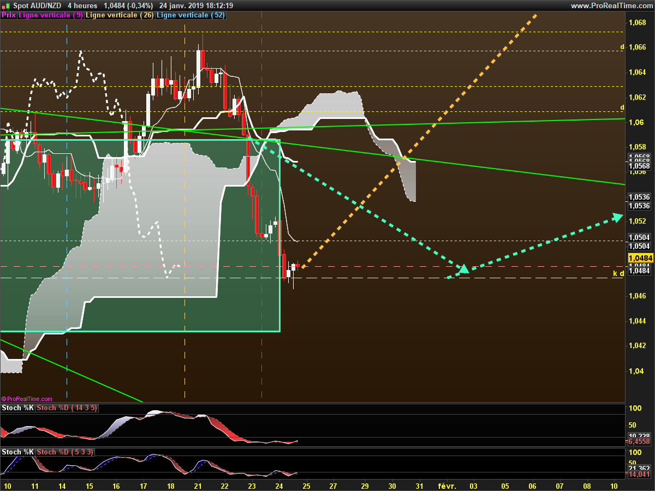655x491 pixels.
Task: Click the Ligne verticale (52) label
Action: [191, 15]
